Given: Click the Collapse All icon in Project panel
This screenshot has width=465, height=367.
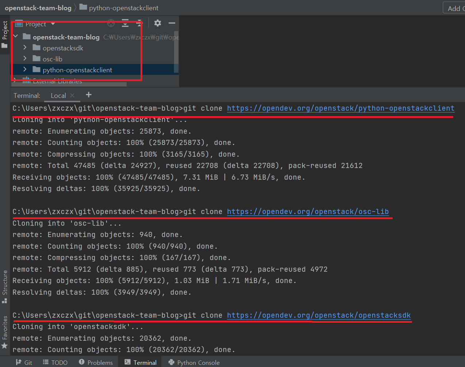Looking at the screenshot, I should [139, 24].
